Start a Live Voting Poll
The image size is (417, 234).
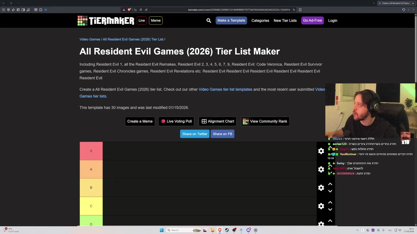click(176, 121)
